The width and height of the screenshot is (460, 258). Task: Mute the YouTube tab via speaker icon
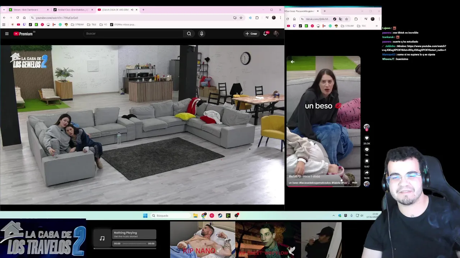coord(132,10)
